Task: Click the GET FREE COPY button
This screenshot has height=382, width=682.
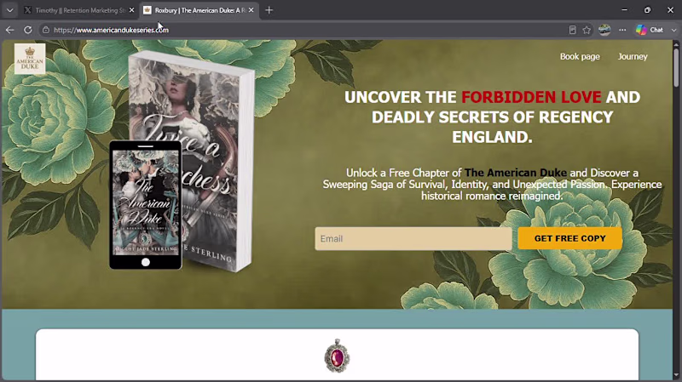Action: [x=569, y=238]
